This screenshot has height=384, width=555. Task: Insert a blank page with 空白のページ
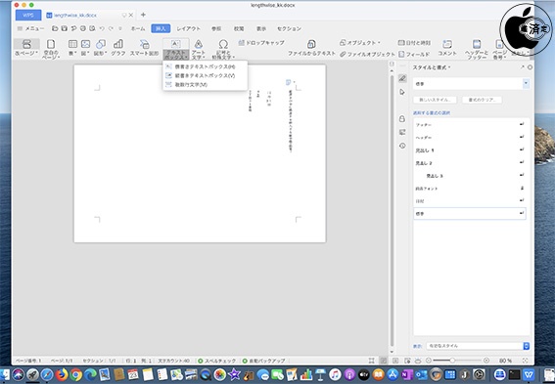pyautogui.click(x=51, y=49)
